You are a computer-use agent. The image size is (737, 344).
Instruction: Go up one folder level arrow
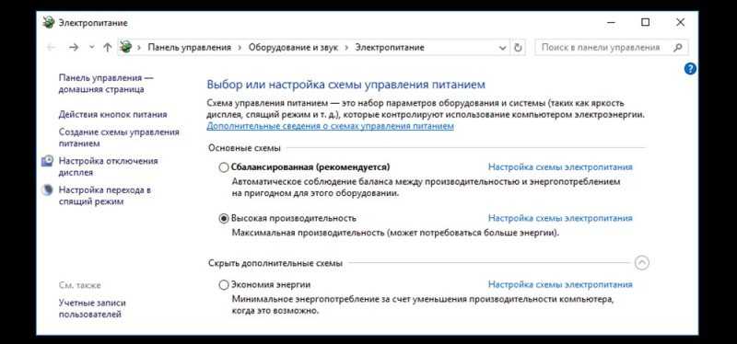[107, 48]
